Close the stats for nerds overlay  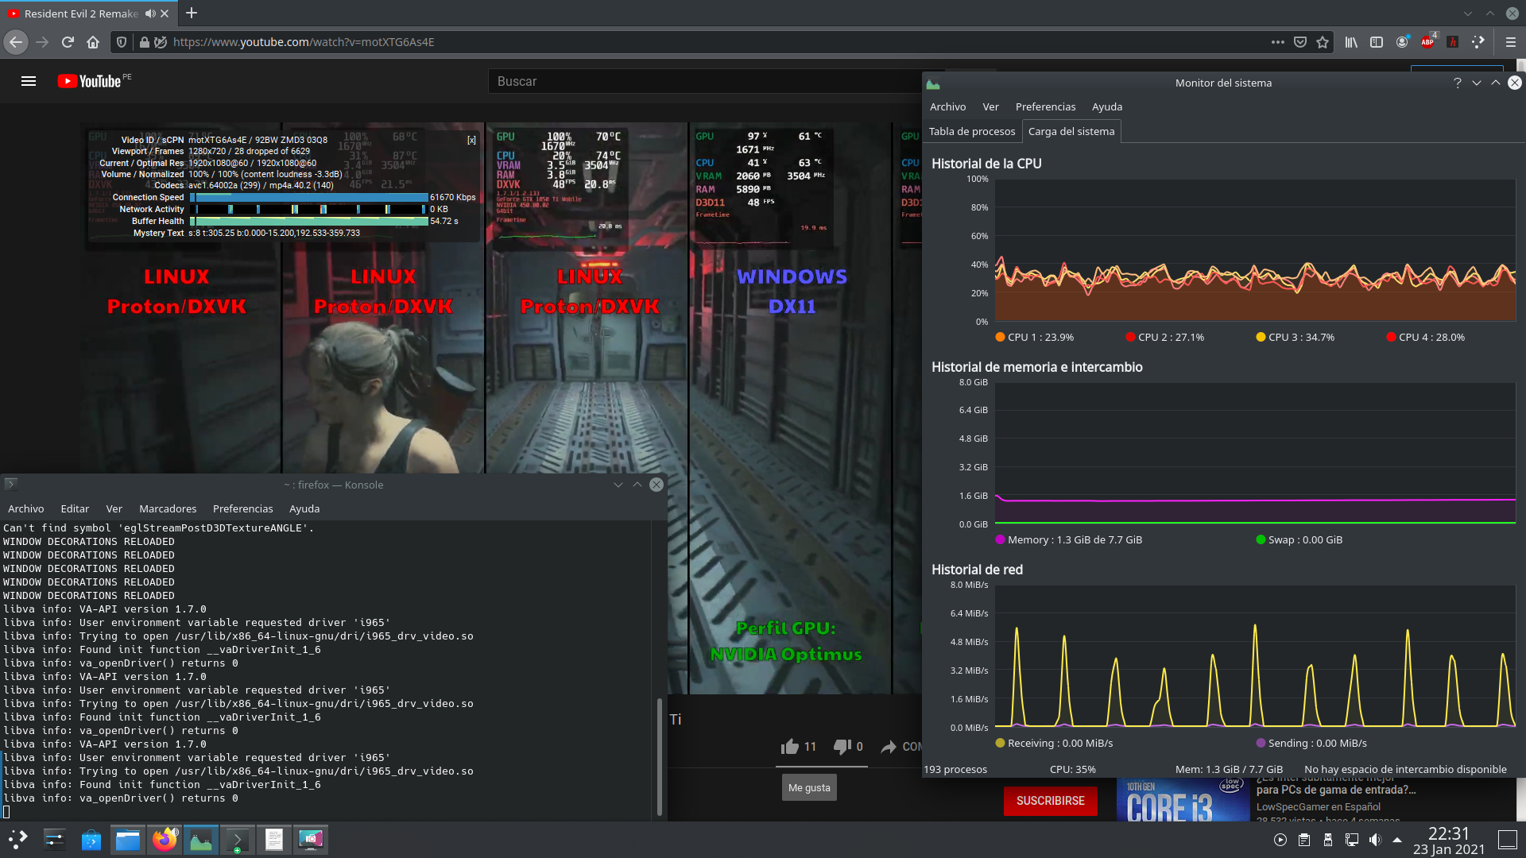pyautogui.click(x=471, y=140)
